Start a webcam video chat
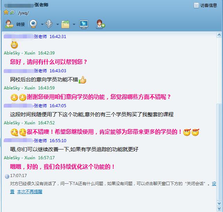Viewport: 223px width, 212px height. 33,24
